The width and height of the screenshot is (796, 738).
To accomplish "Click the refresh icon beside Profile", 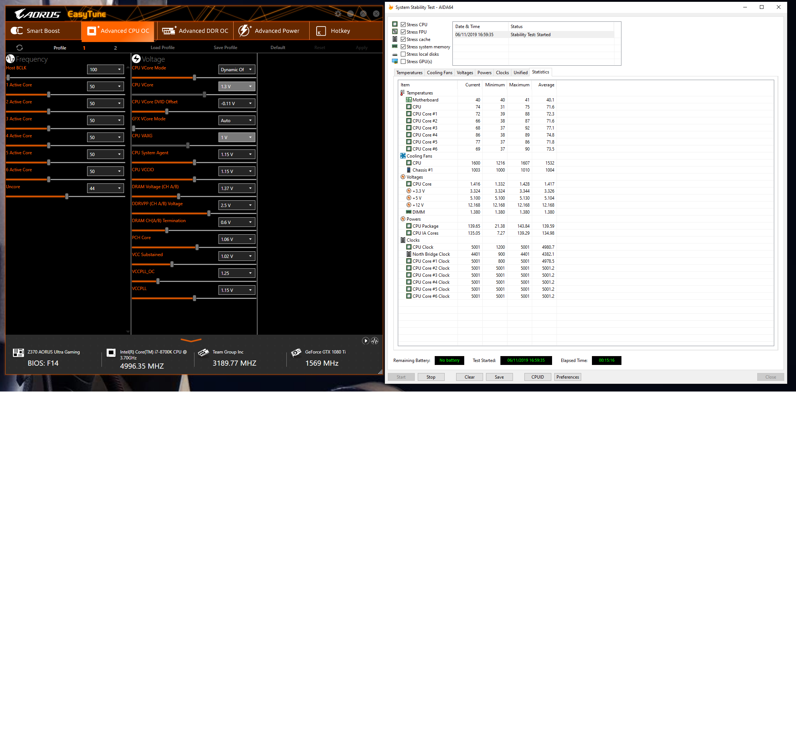I will [20, 48].
